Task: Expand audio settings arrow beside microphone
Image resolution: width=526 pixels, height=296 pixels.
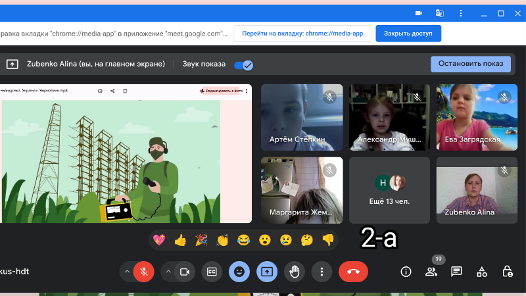Action: [x=127, y=272]
